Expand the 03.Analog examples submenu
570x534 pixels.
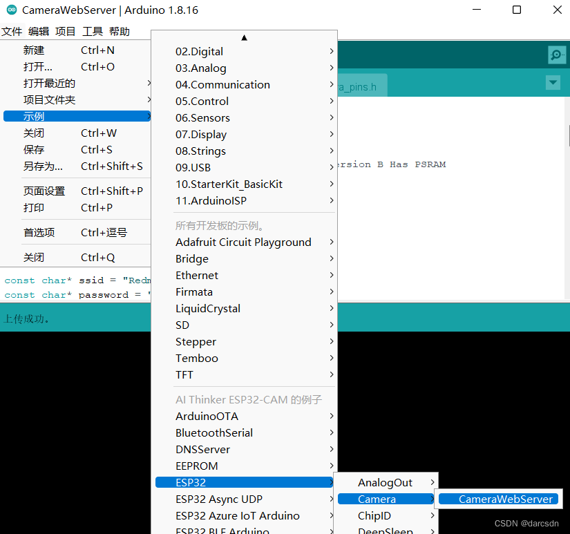point(245,68)
